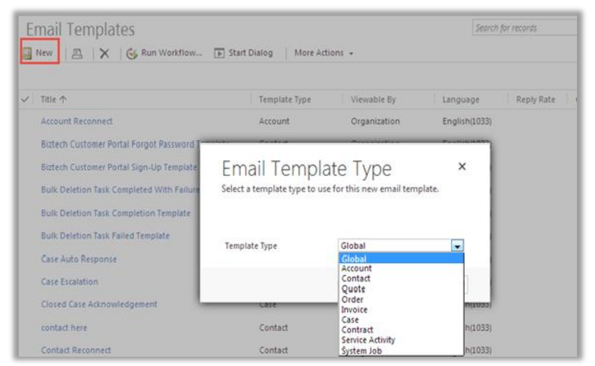
Task: Click the Run Workflow gear icon
Action: (132, 54)
